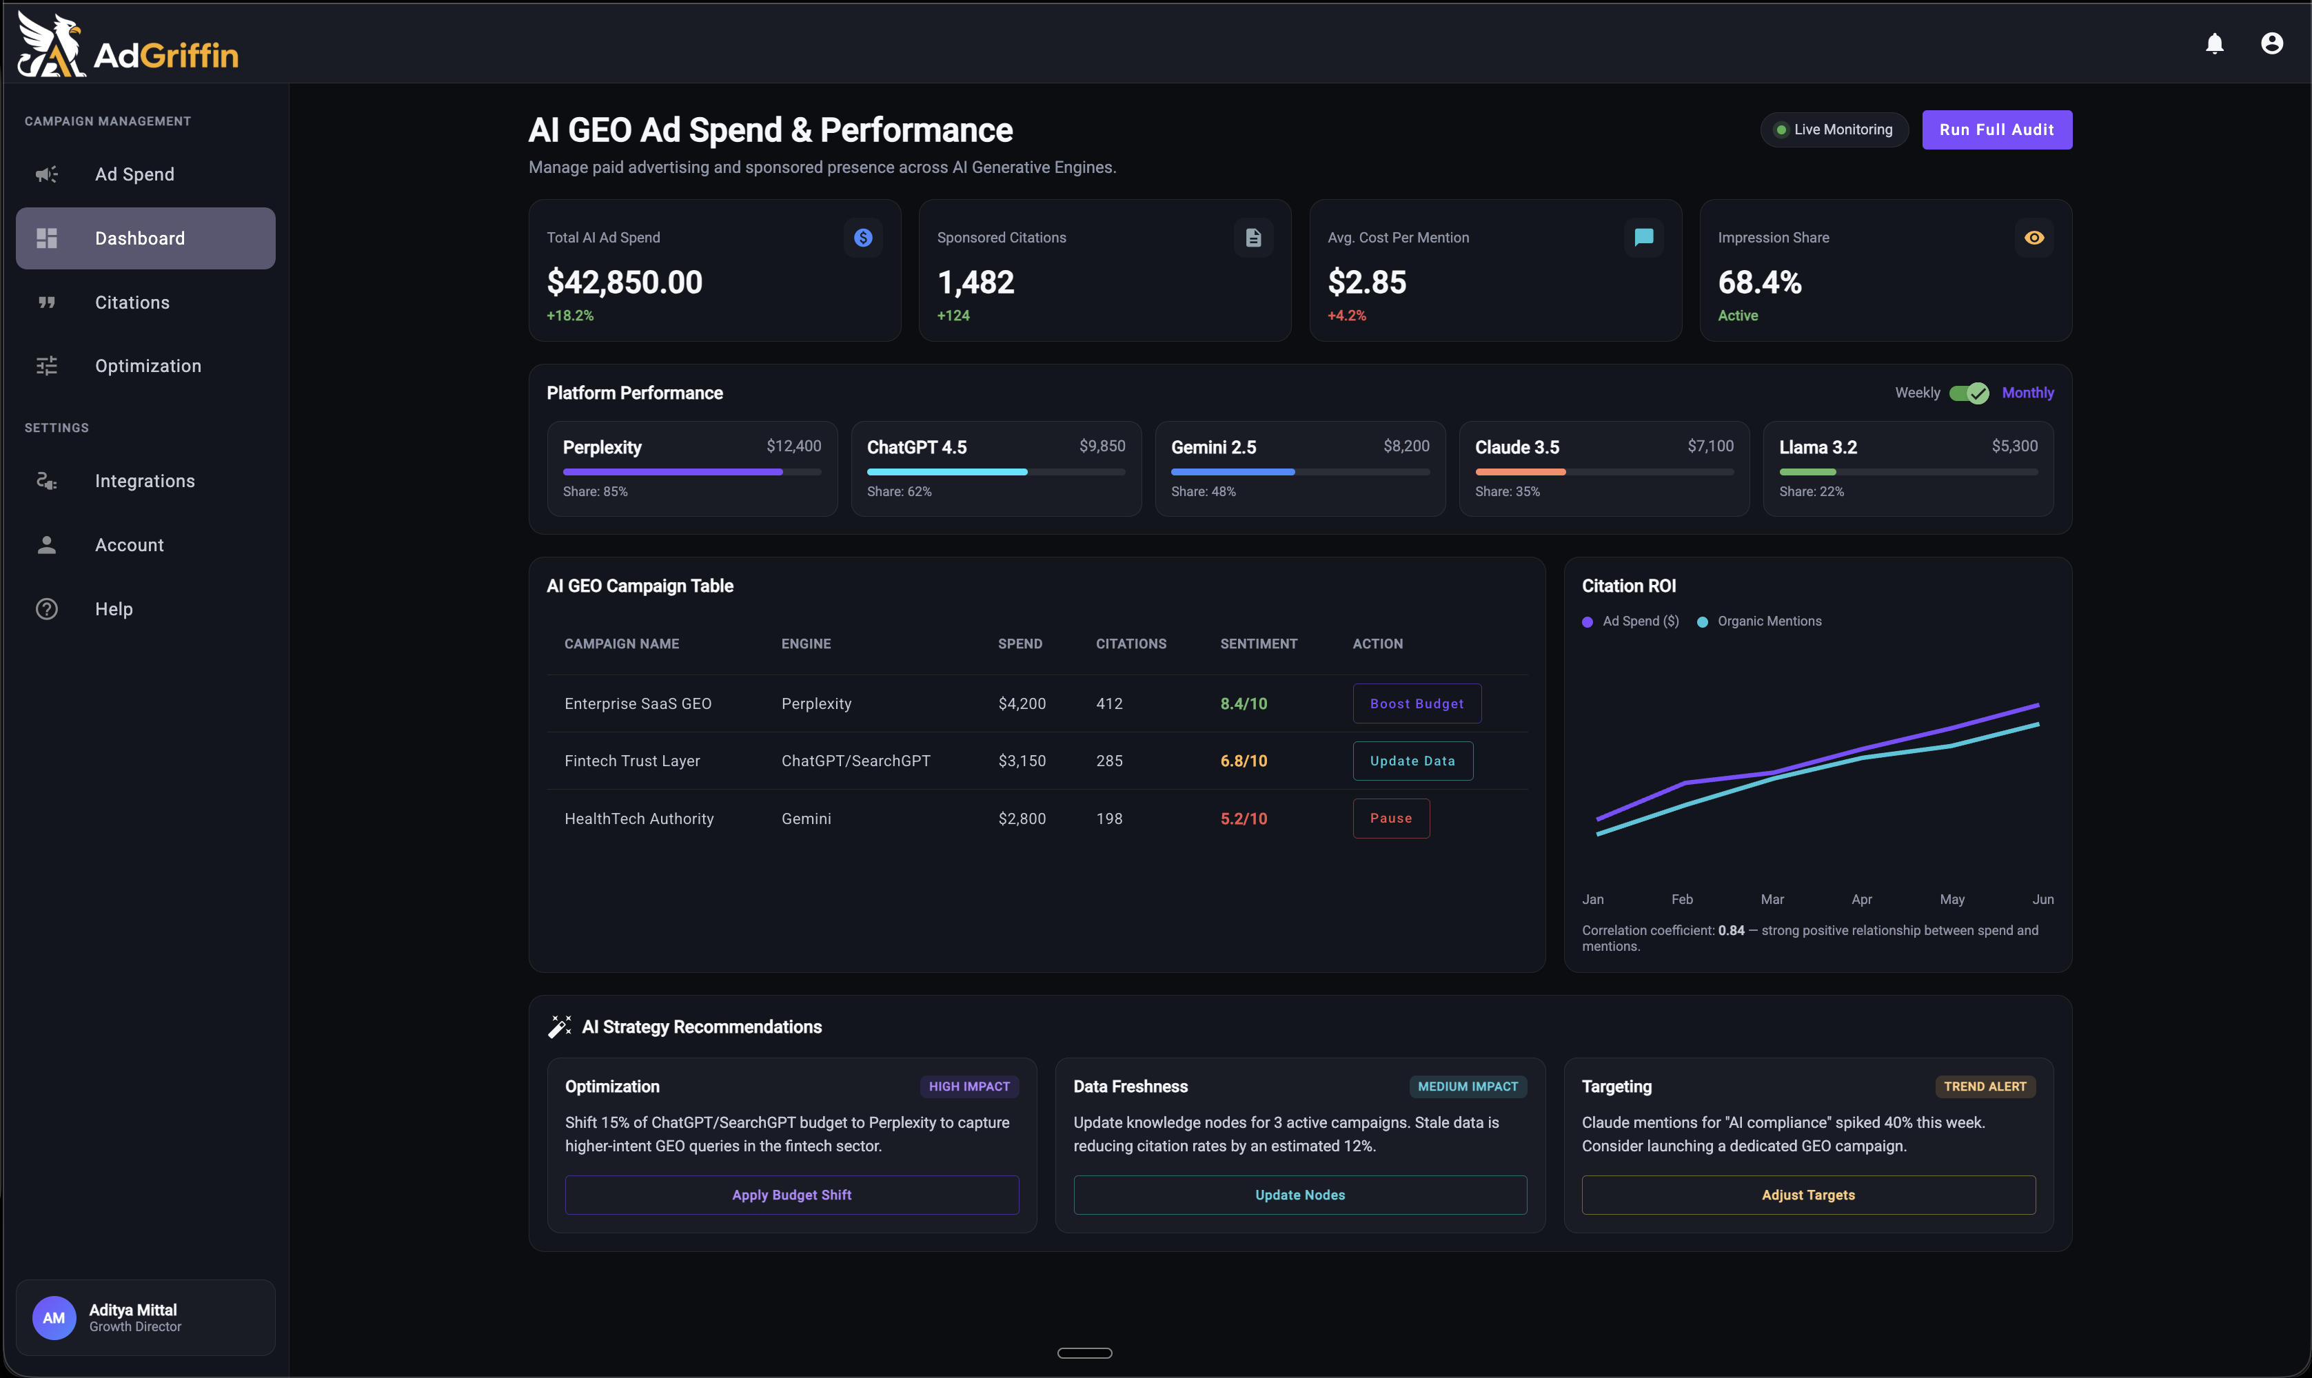Viewport: 2312px width, 1378px height.
Task: Click the TREND ALERT badge
Action: coord(1985,1087)
